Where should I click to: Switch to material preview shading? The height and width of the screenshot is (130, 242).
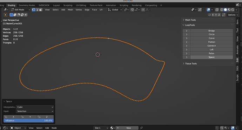point(229,10)
